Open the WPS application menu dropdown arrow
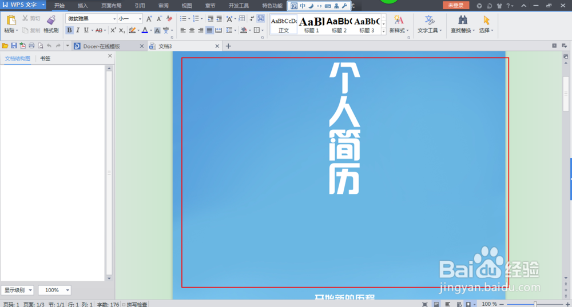The height and width of the screenshot is (307, 572). pyautogui.click(x=43, y=5)
